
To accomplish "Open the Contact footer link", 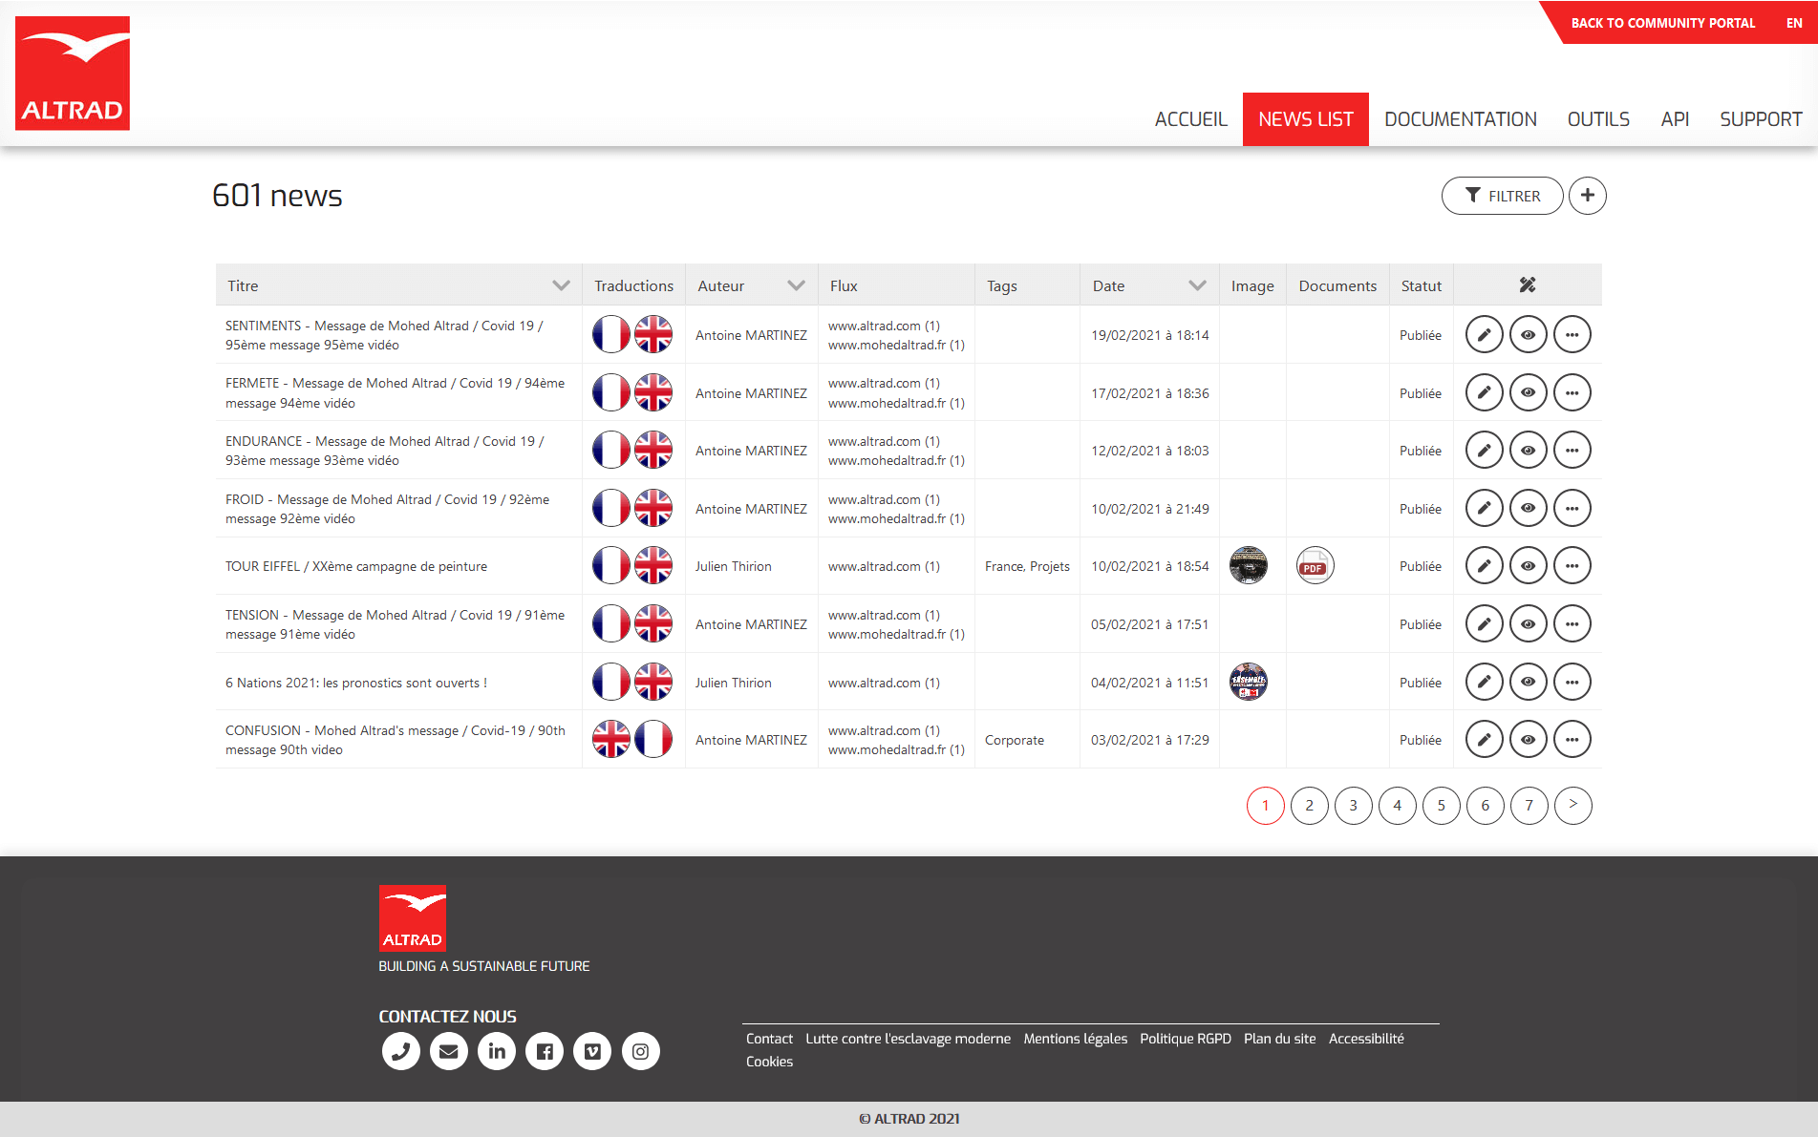I will (769, 1039).
